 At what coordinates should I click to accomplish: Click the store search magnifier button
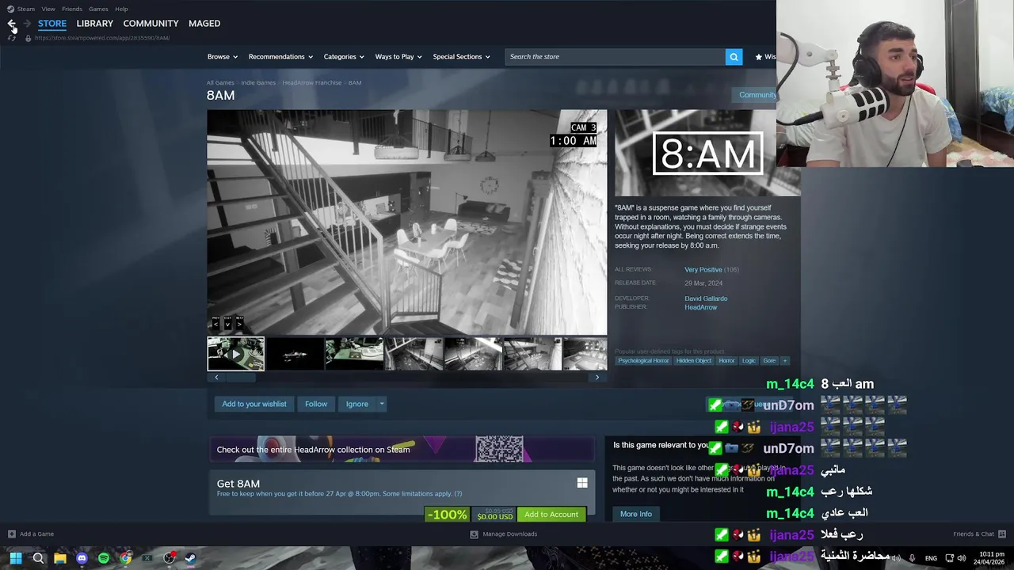[x=734, y=57]
